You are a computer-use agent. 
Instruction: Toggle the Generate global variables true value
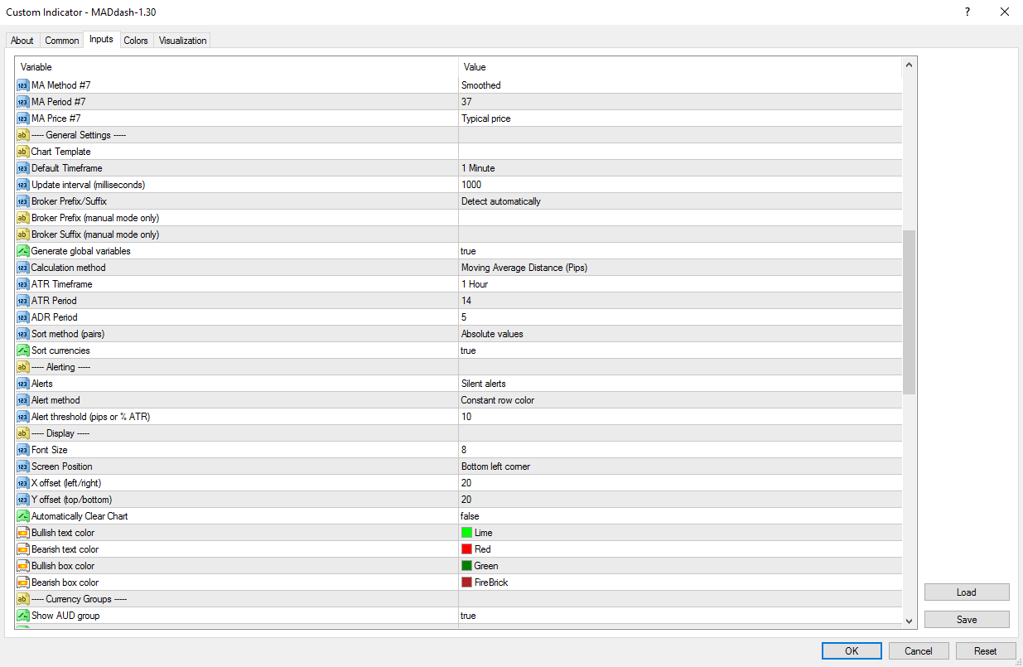click(679, 251)
